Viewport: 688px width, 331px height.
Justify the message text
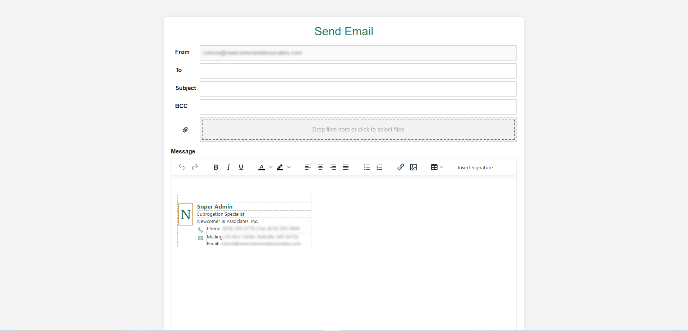(x=346, y=167)
